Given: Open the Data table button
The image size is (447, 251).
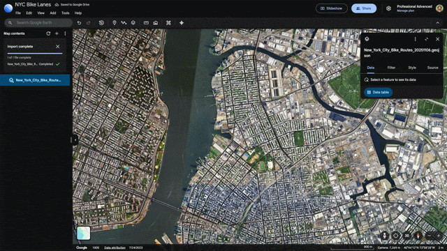Looking at the screenshot, I should tap(378, 92).
